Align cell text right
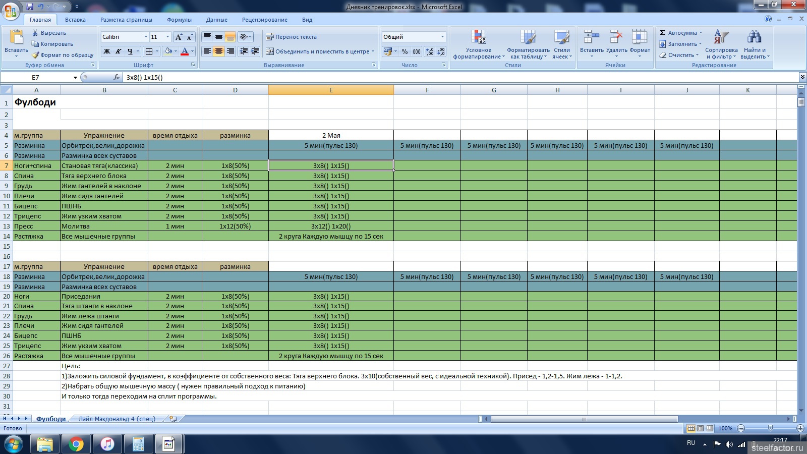The image size is (807, 454). [x=230, y=51]
